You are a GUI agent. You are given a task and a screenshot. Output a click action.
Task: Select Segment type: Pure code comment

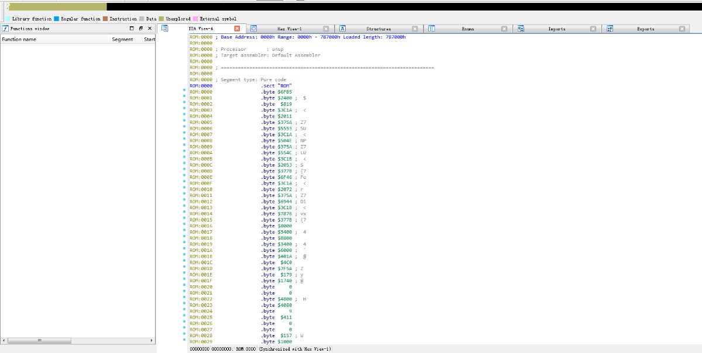pyautogui.click(x=251, y=79)
